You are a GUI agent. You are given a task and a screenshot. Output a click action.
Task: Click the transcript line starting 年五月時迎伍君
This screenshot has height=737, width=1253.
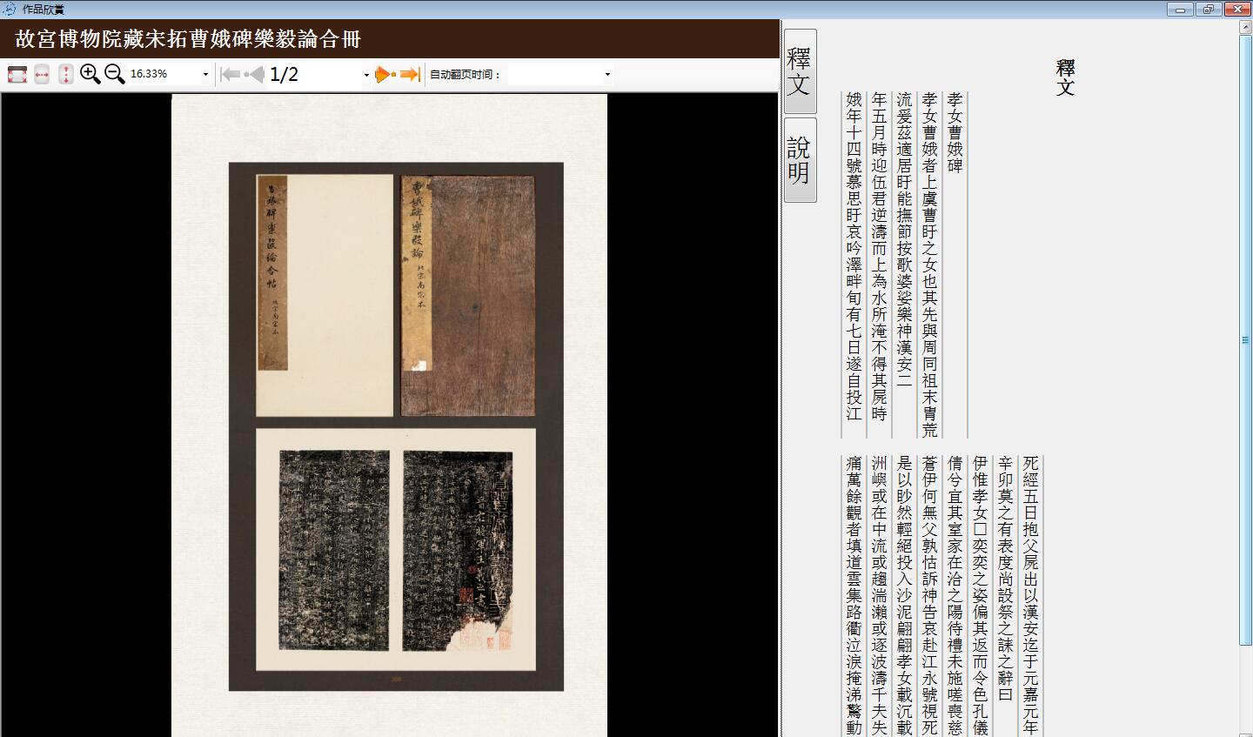point(879,258)
